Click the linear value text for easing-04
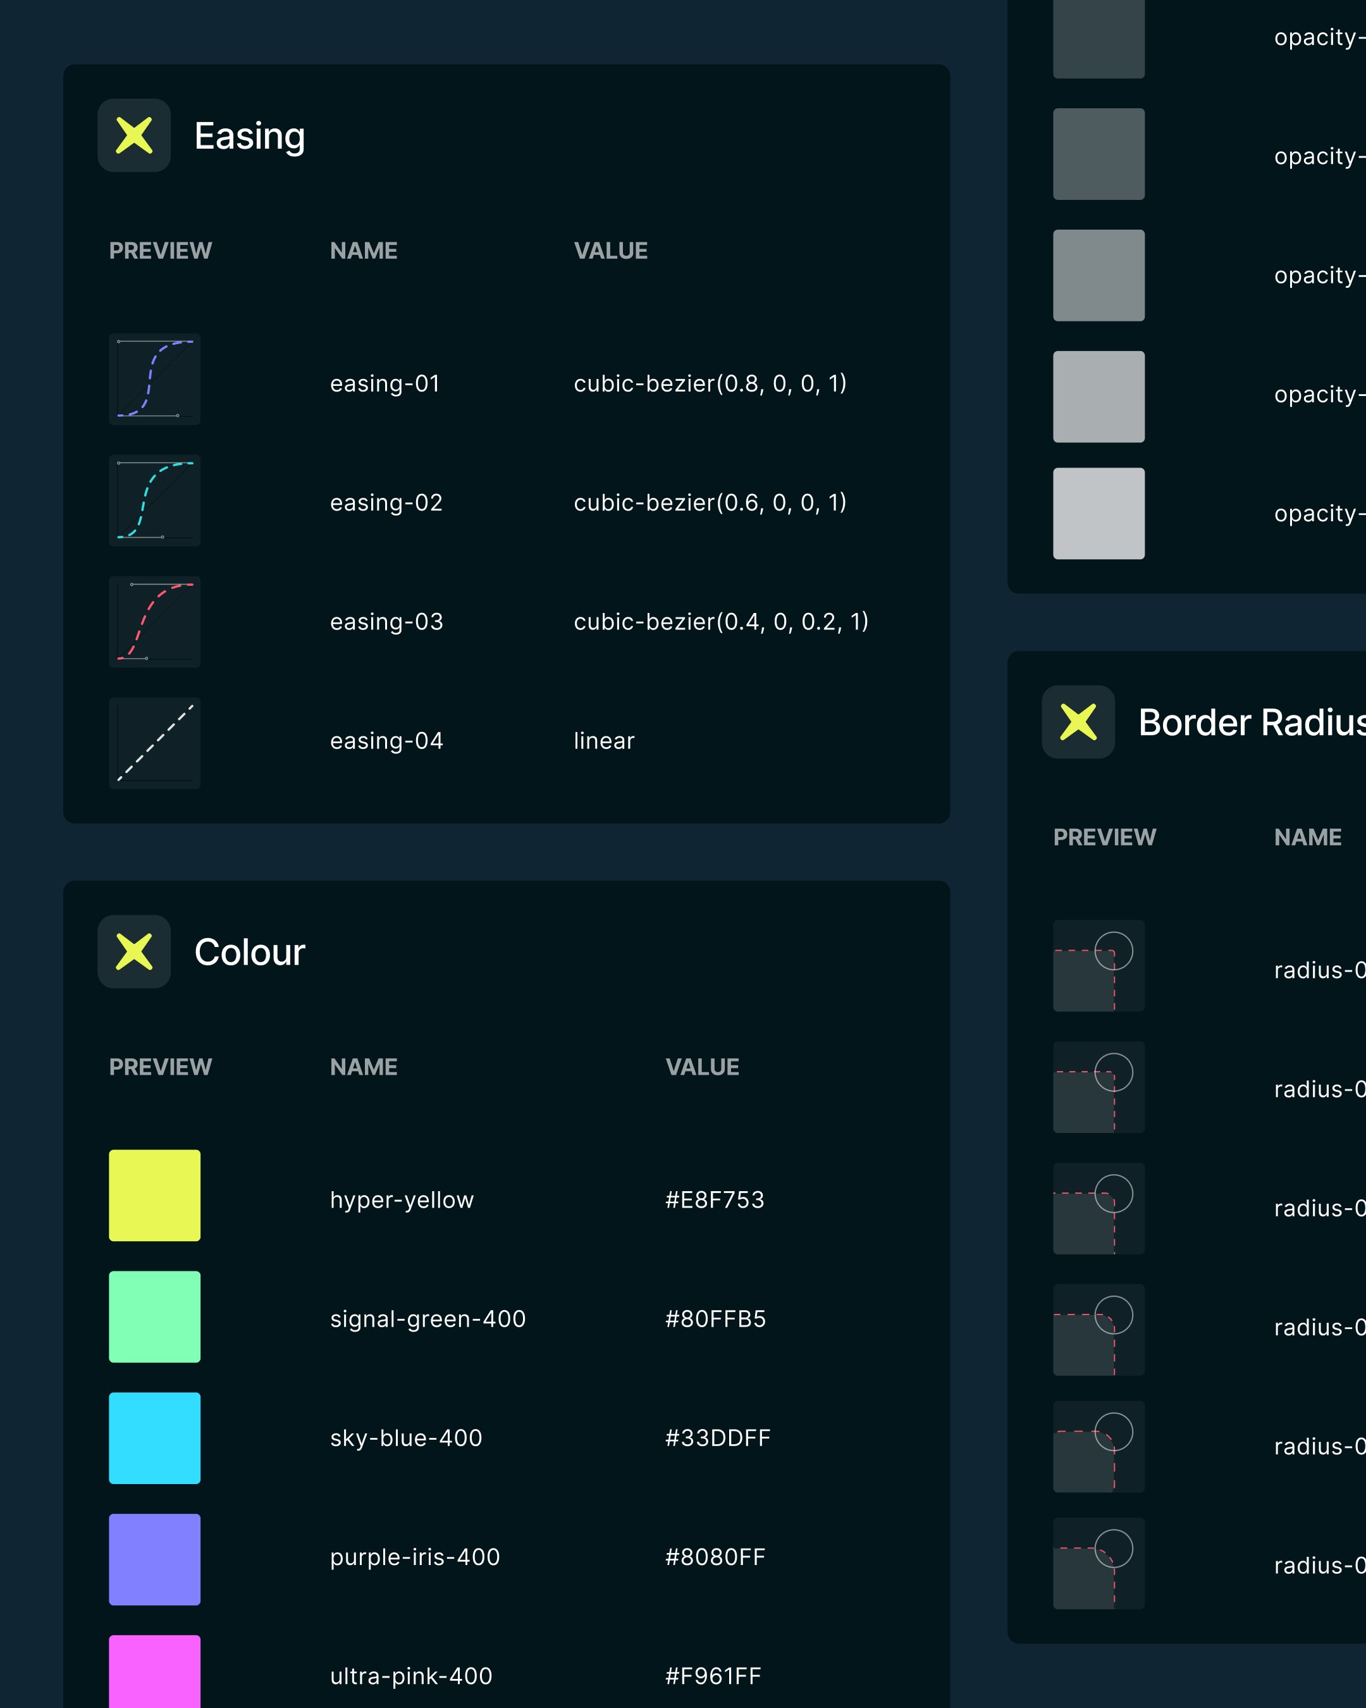This screenshot has width=1366, height=1708. click(x=603, y=740)
